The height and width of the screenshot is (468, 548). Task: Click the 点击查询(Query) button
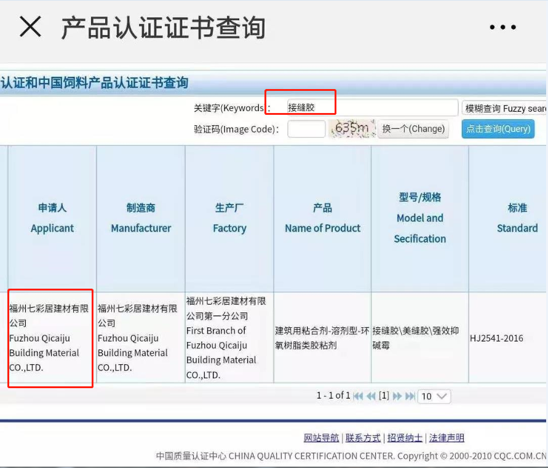[498, 129]
